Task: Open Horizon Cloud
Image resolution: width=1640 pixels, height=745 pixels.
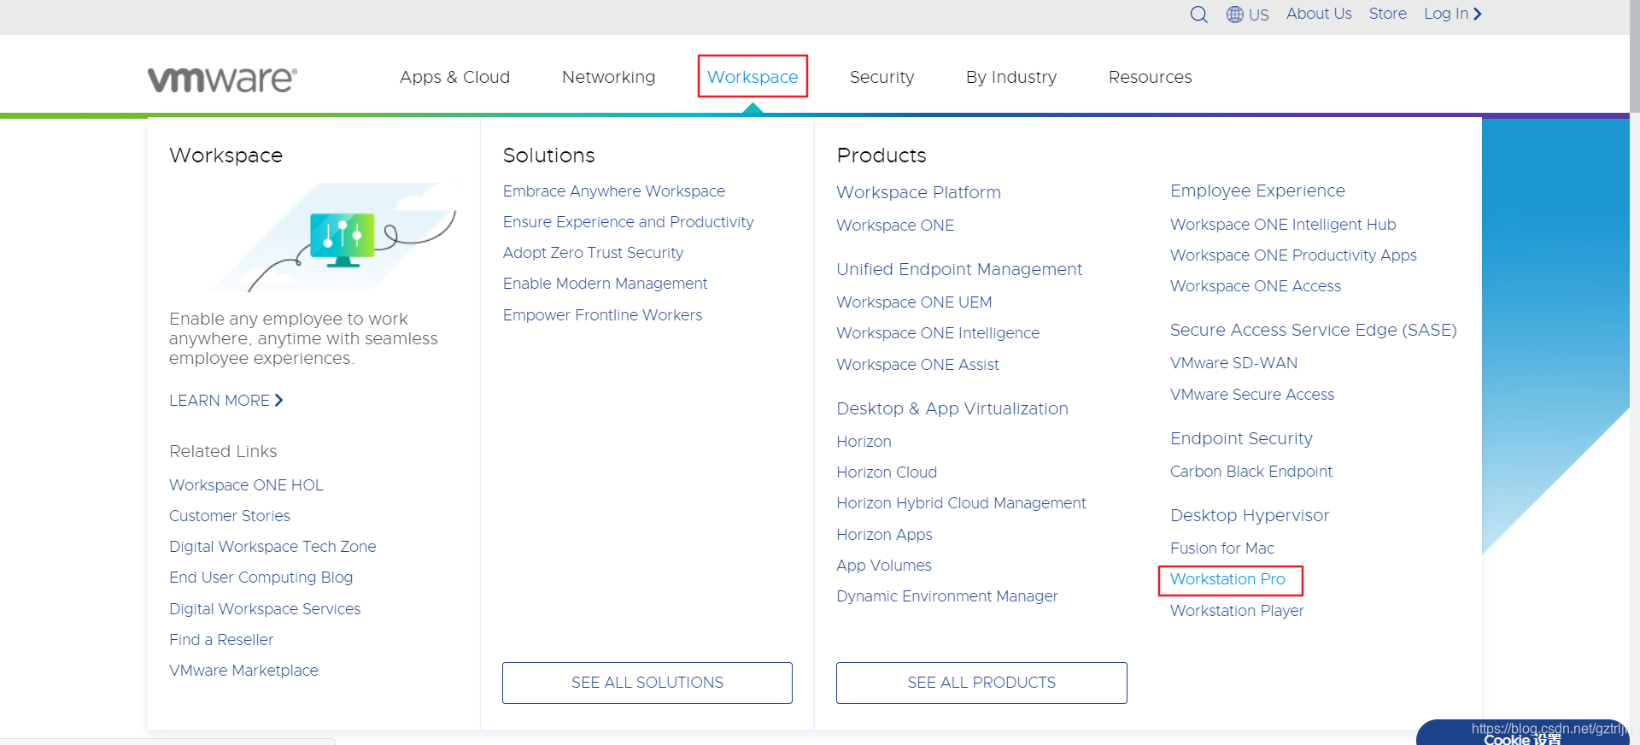Action: [887, 472]
